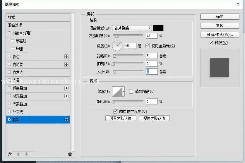Image resolution: width=245 pixels, height=163 pixels.
Task: Click the angle value field showing 45
Action: tap(130, 46)
